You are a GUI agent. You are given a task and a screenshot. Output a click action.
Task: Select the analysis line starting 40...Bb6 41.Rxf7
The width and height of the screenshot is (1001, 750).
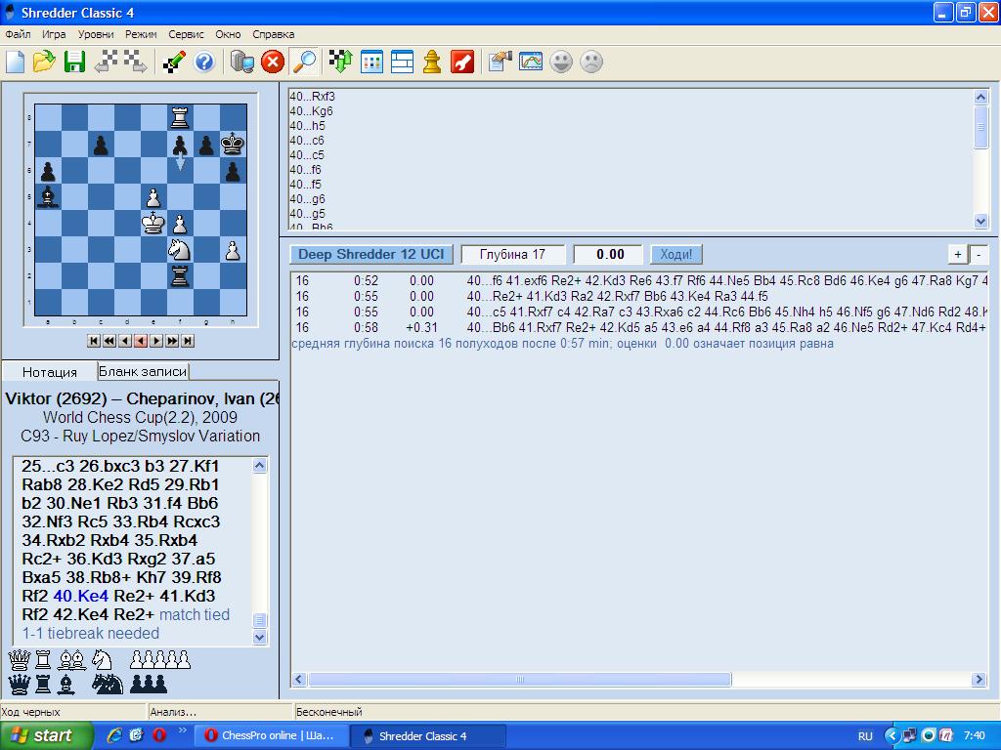pos(639,328)
